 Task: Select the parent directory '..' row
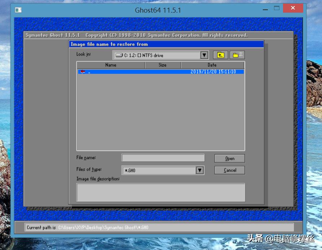[161, 72]
